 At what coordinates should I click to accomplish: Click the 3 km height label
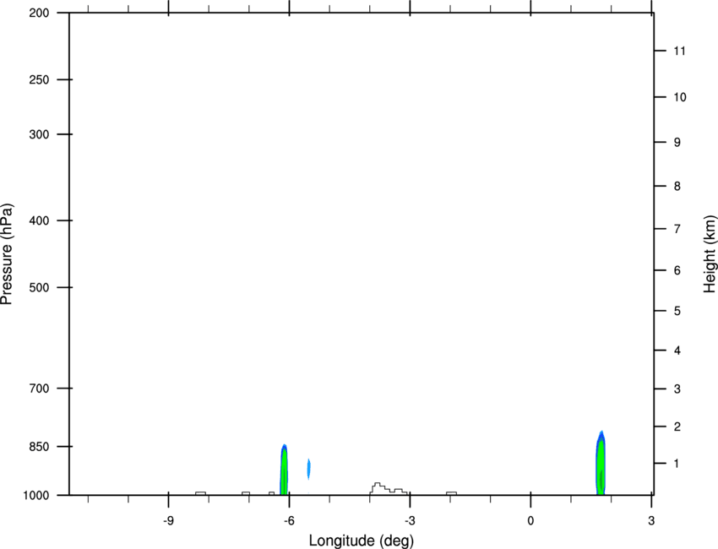677,389
